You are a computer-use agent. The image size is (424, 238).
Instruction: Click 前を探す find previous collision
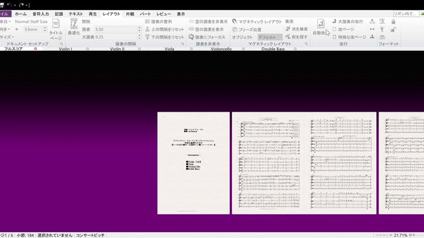[297, 37]
